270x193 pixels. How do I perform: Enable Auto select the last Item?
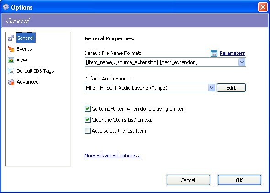click(x=87, y=131)
